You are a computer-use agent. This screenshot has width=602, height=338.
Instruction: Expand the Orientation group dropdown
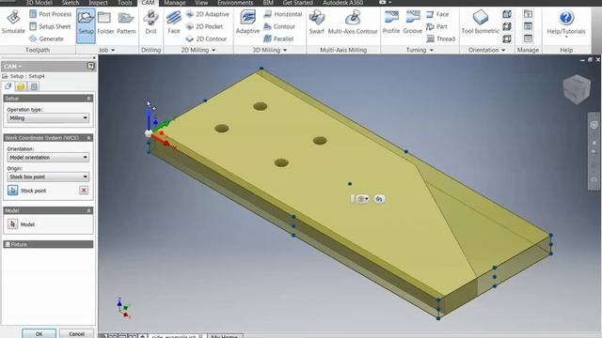486,50
